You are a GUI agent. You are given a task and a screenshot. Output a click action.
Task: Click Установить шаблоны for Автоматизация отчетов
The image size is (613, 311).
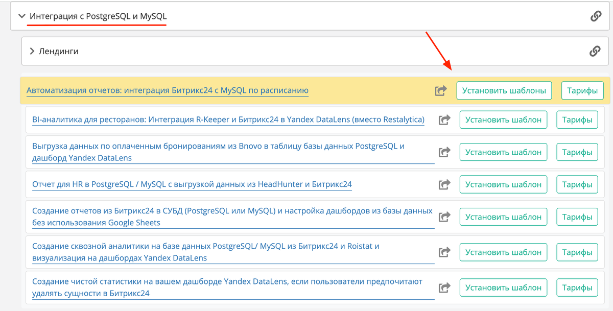pyautogui.click(x=504, y=91)
